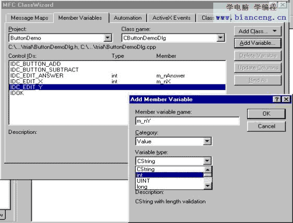This screenshot has height=223, width=293.
Task: Select the Member Variables tab
Action: [x=80, y=18]
